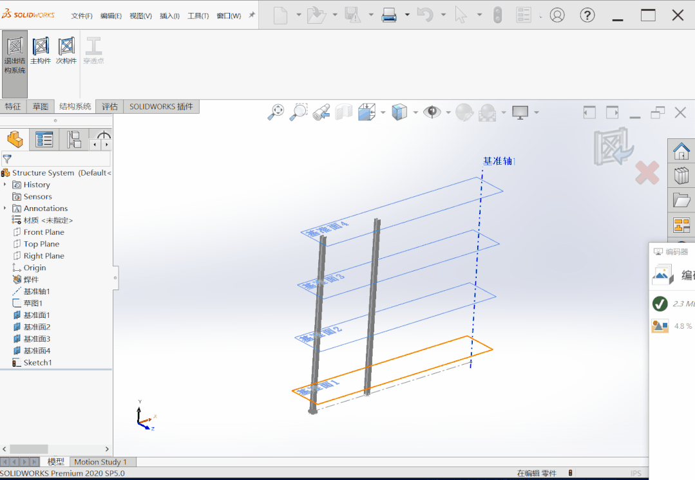Image resolution: width=695 pixels, height=480 pixels.
Task: Click the Hide/Show Items eye icon
Action: pos(432,112)
